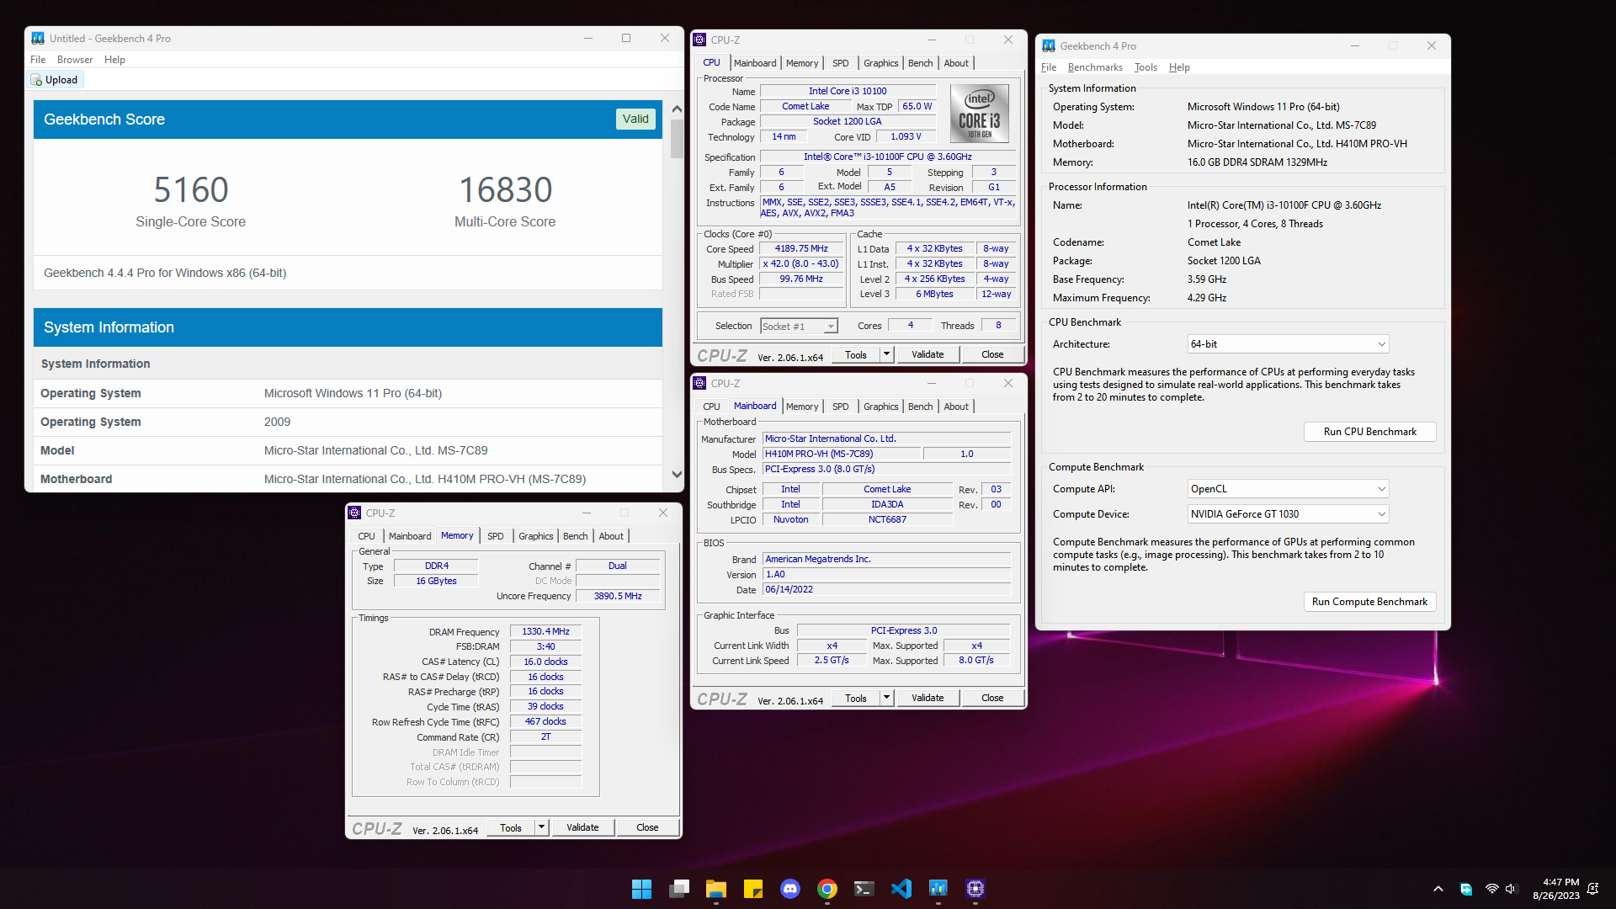Screen dimensions: 1616x909
Task: Open notifications bell in system tray
Action: (1592, 889)
